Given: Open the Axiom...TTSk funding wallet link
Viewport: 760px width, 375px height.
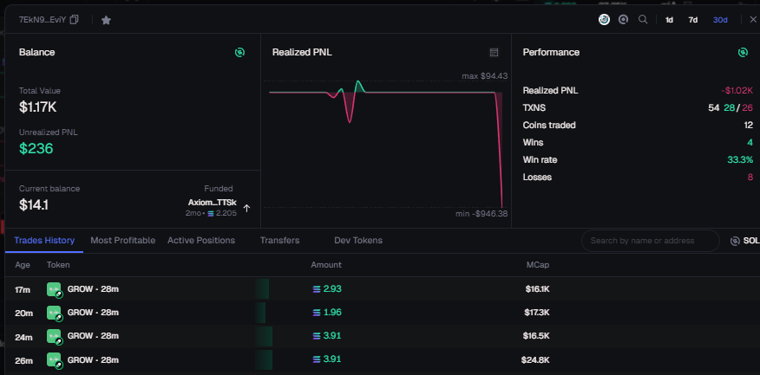Looking at the screenshot, I should [x=213, y=203].
